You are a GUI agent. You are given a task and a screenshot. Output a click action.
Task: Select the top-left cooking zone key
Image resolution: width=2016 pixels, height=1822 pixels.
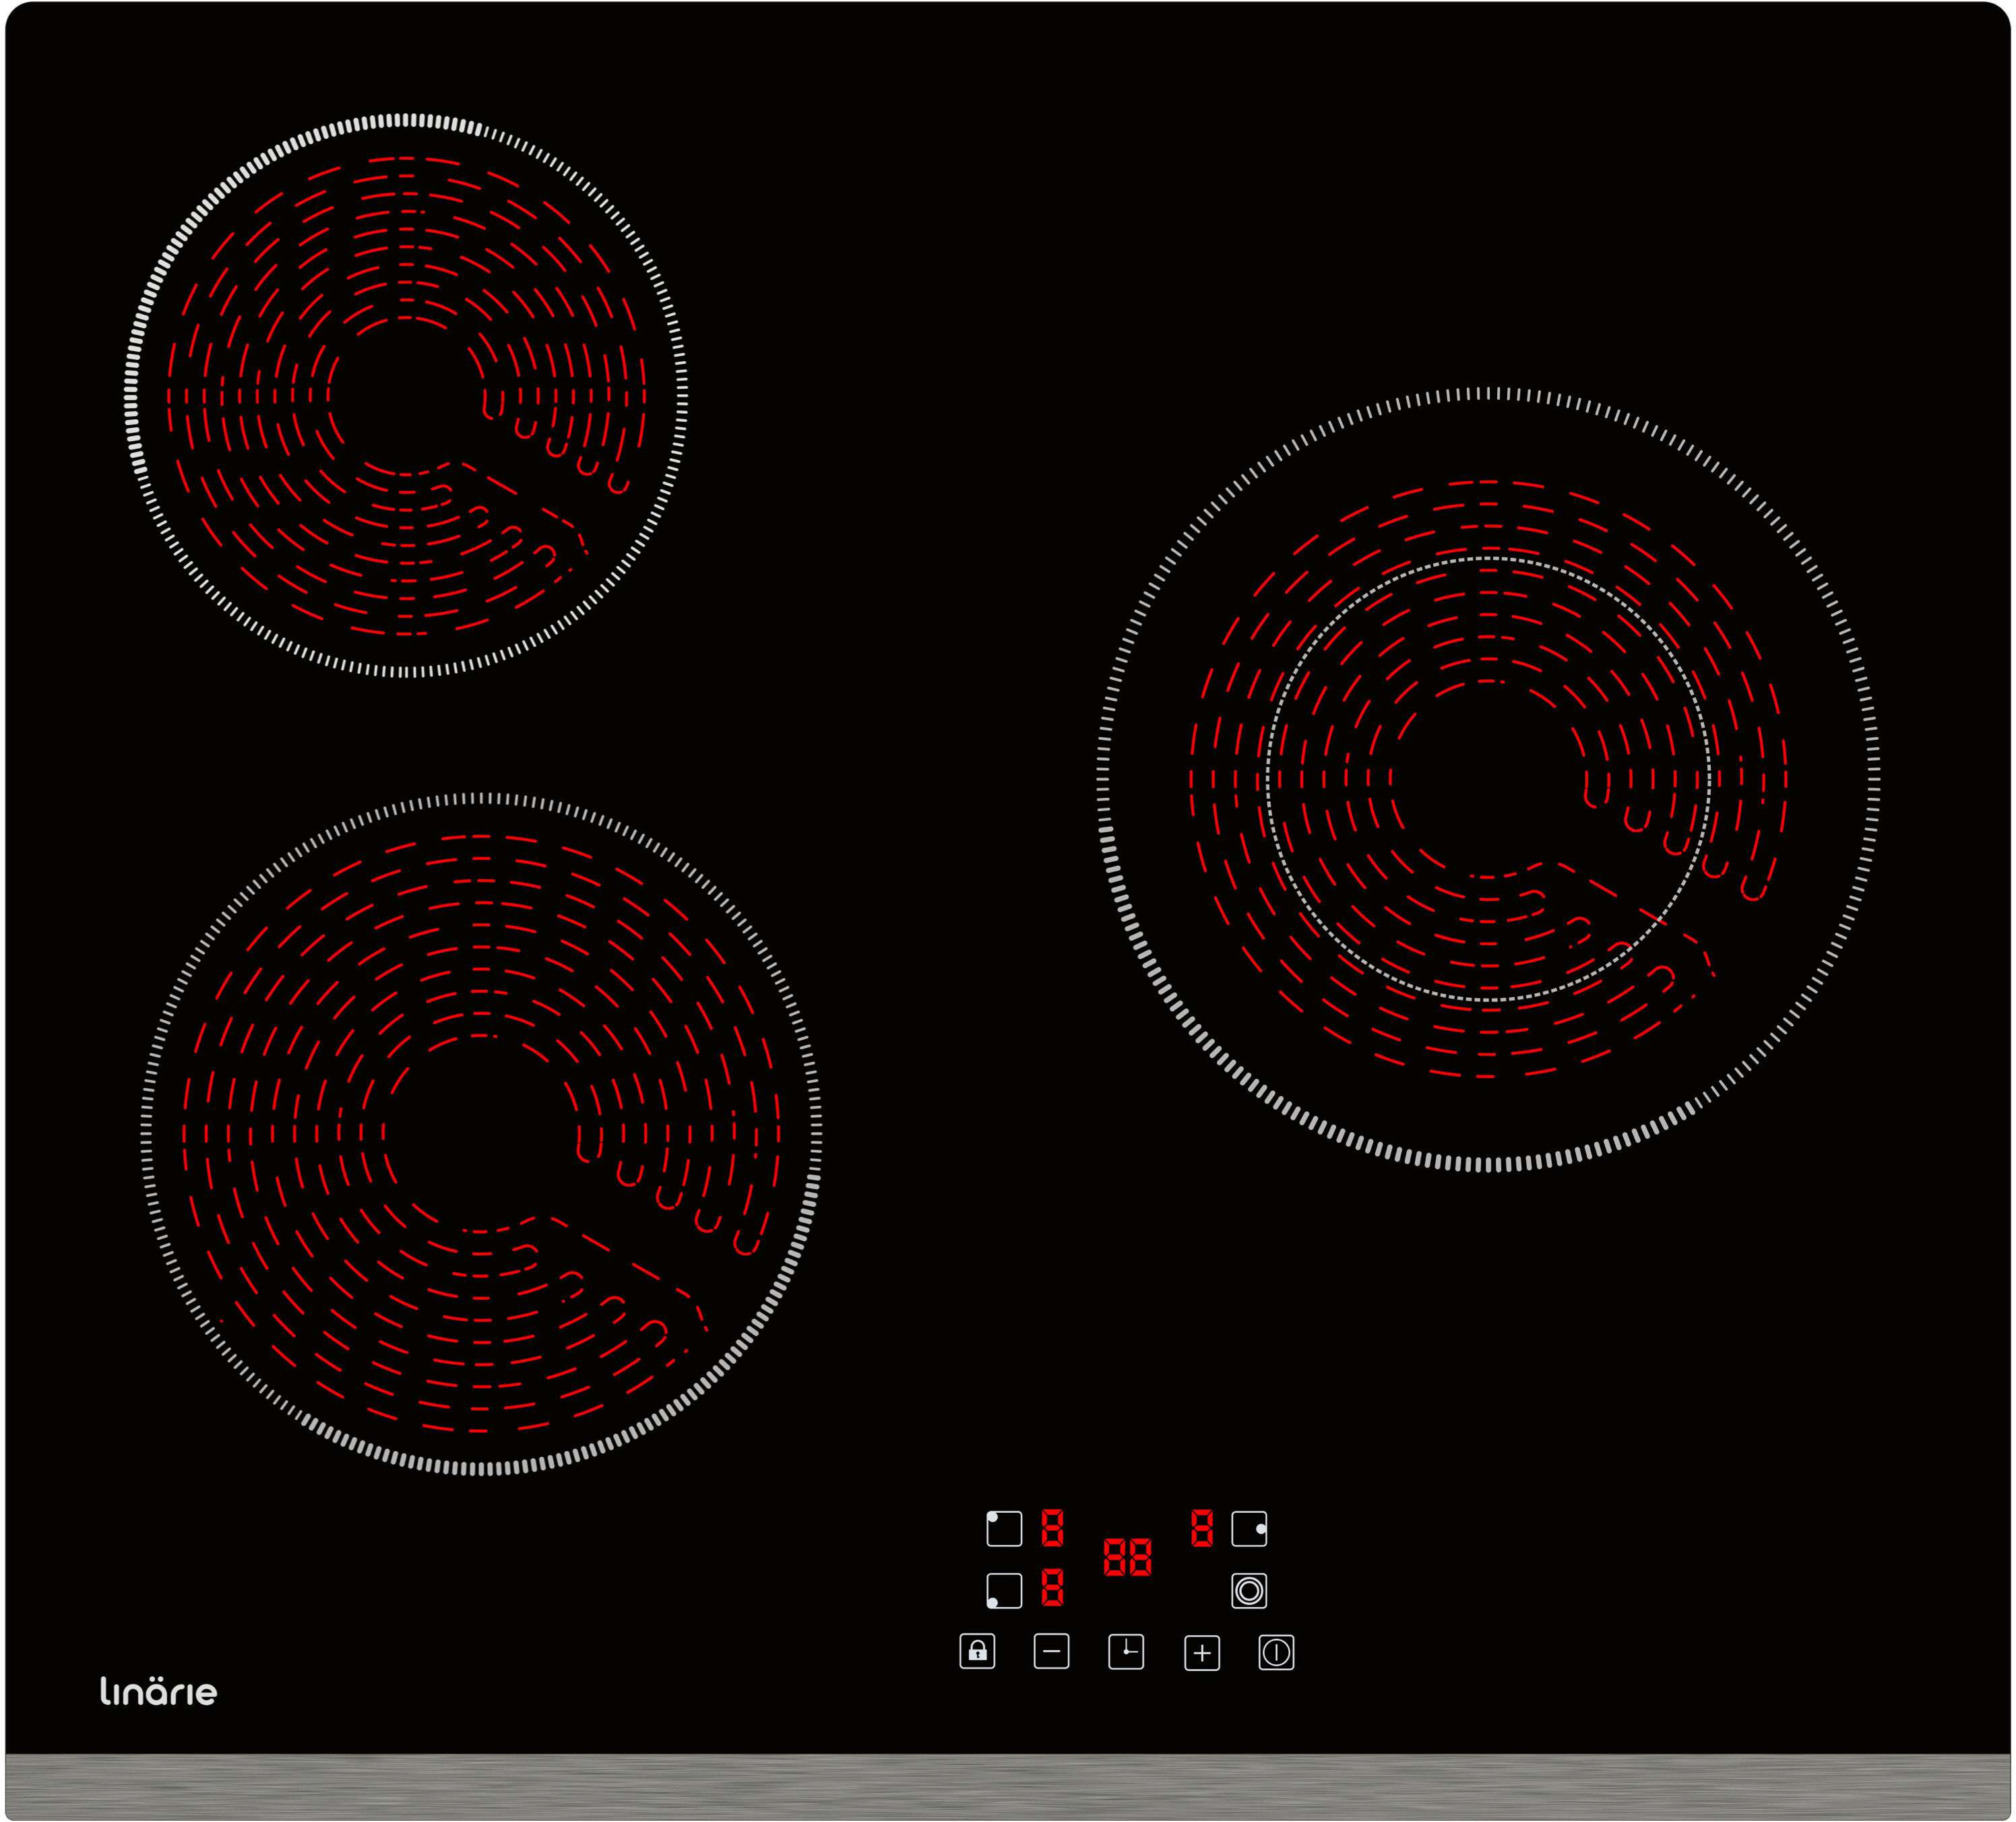point(1004,1529)
